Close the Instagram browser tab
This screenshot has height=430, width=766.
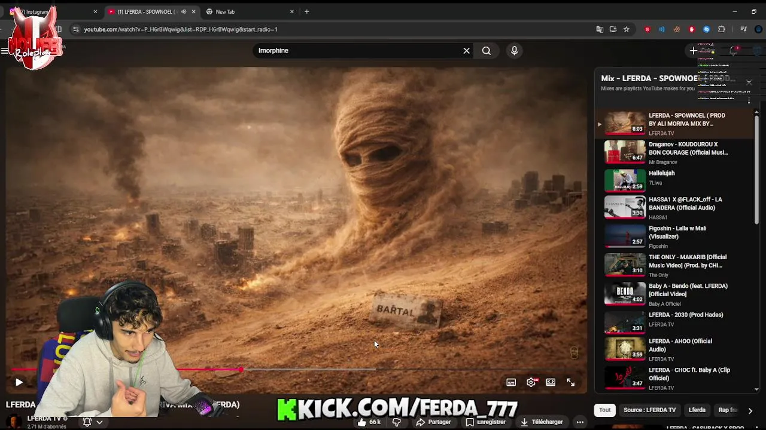95,11
